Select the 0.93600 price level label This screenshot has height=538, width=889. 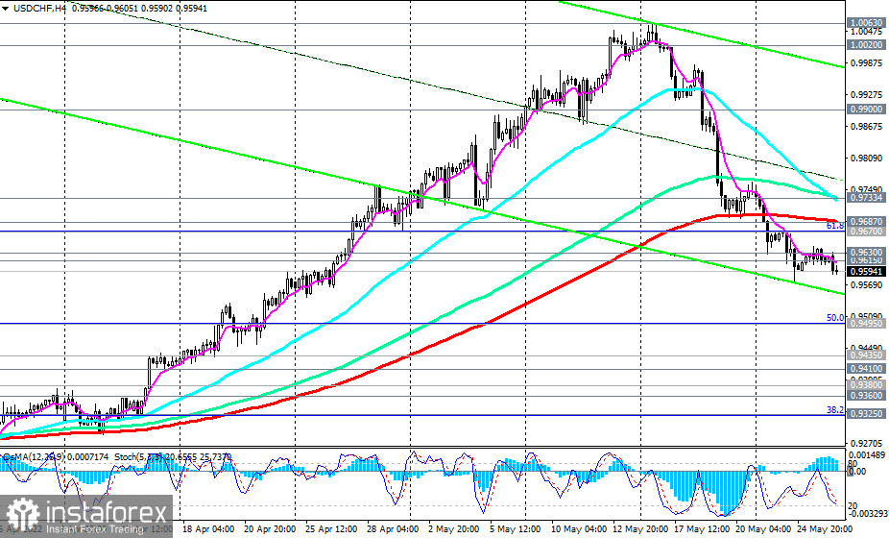point(866,396)
